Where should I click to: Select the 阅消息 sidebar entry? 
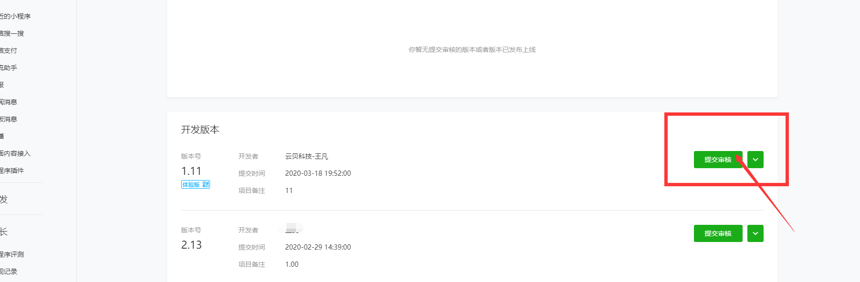(9, 102)
